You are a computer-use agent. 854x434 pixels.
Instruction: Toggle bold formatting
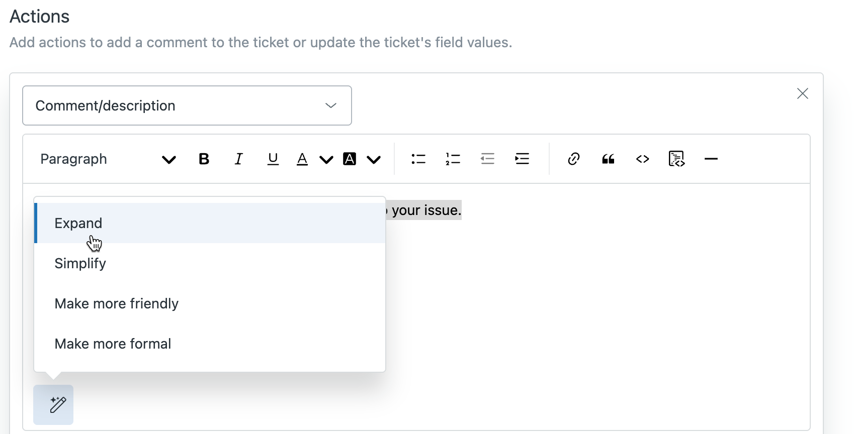[x=204, y=159]
